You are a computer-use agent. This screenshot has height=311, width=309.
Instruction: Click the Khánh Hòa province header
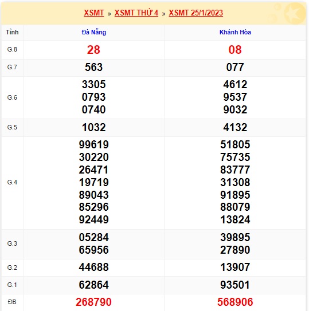point(235,32)
